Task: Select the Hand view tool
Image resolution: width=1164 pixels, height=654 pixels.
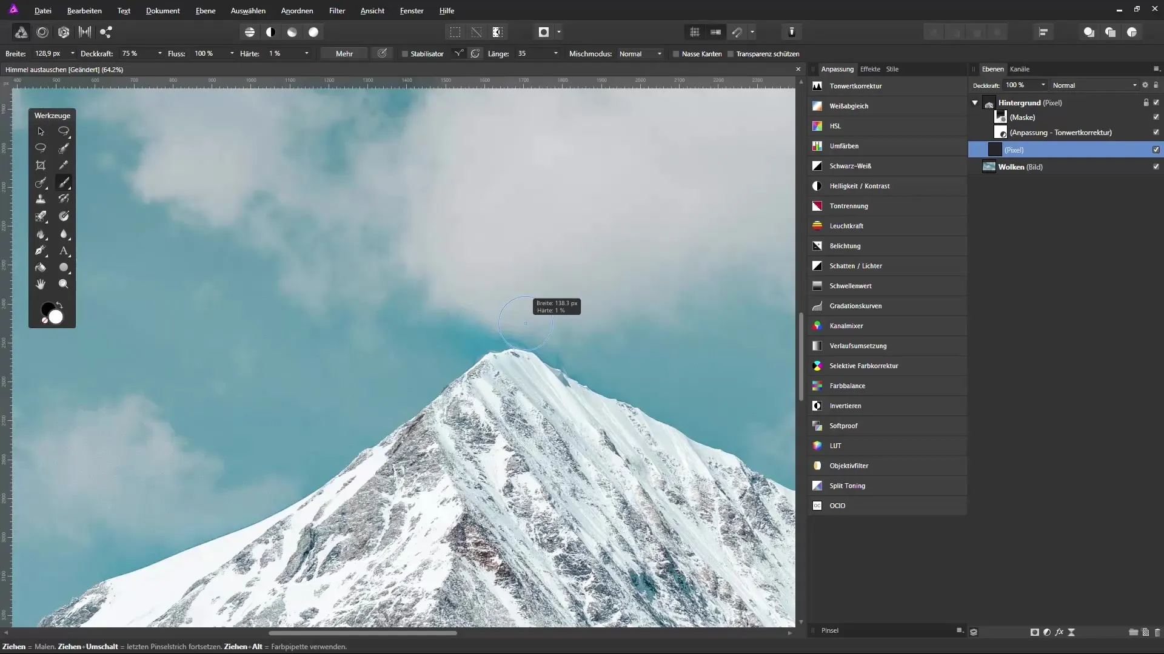Action: tap(41, 284)
